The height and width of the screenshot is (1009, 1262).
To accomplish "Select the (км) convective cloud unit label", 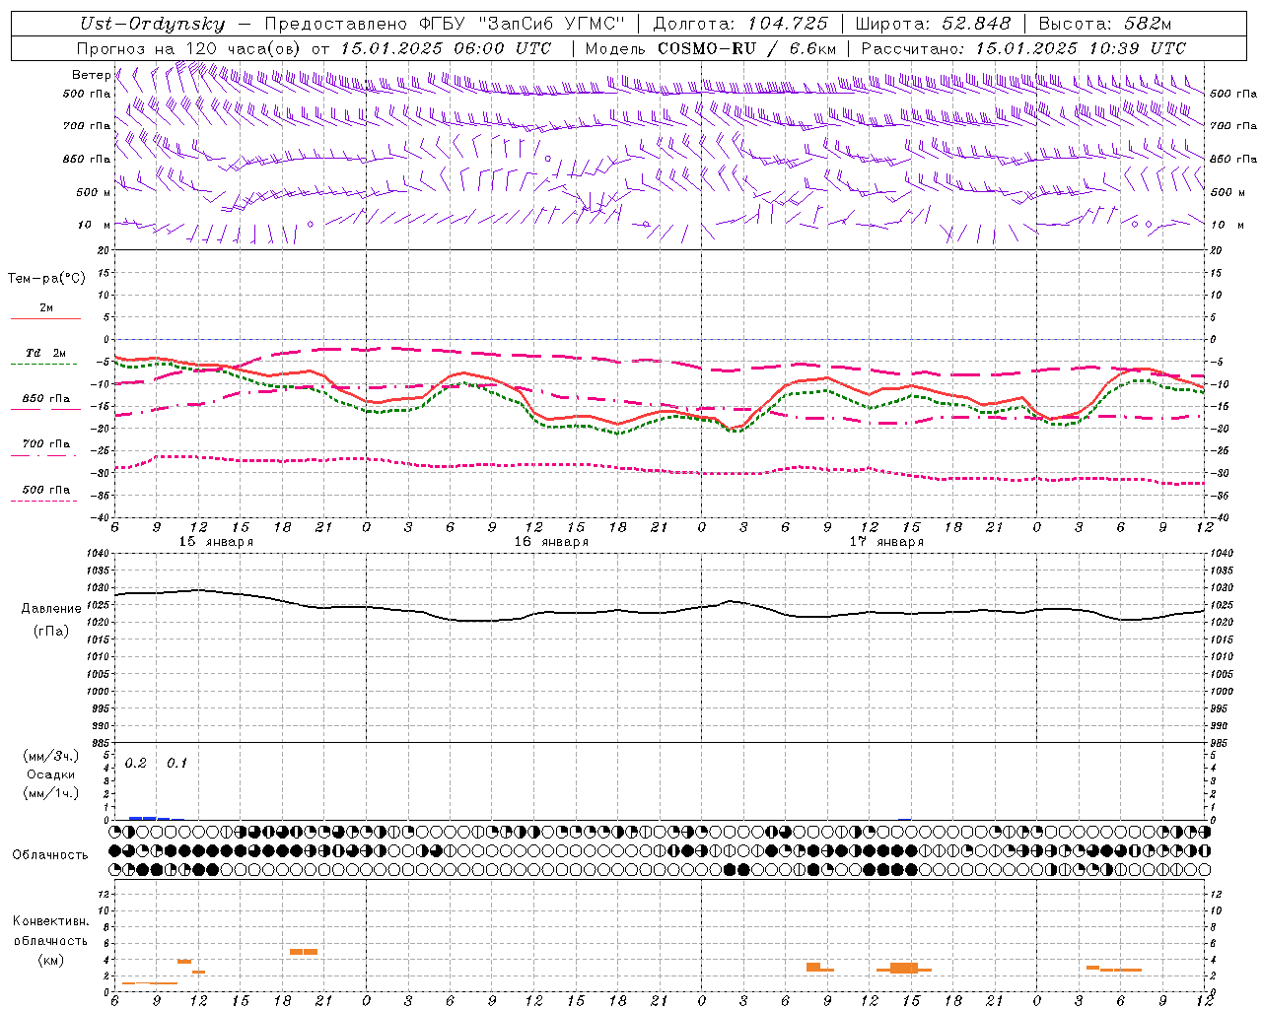I will tap(50, 960).
